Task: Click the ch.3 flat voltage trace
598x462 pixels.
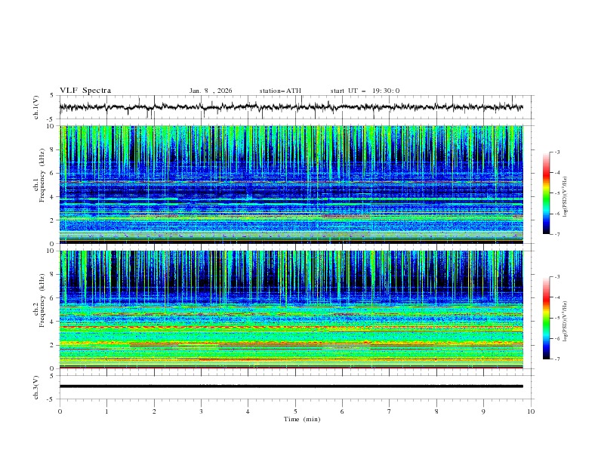Action: (x=291, y=387)
